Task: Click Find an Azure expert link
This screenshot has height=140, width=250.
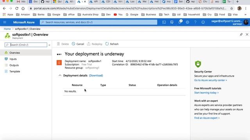Action: click(x=207, y=118)
